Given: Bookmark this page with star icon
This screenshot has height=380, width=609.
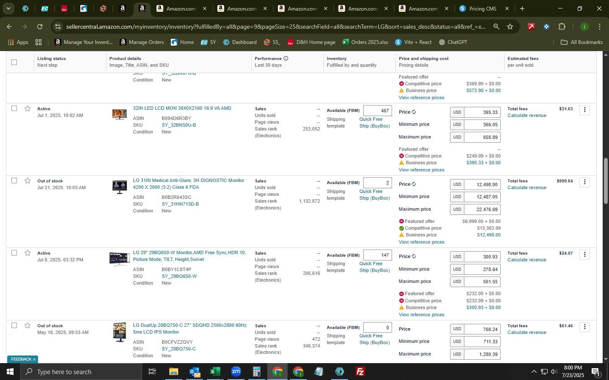Looking at the screenshot, I should pyautogui.click(x=510, y=27).
